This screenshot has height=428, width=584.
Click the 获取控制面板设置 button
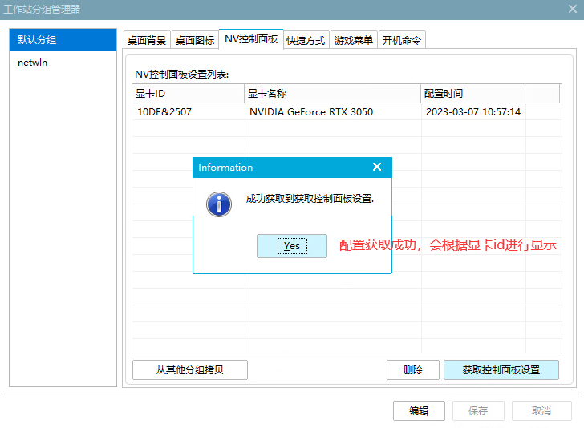(x=501, y=370)
